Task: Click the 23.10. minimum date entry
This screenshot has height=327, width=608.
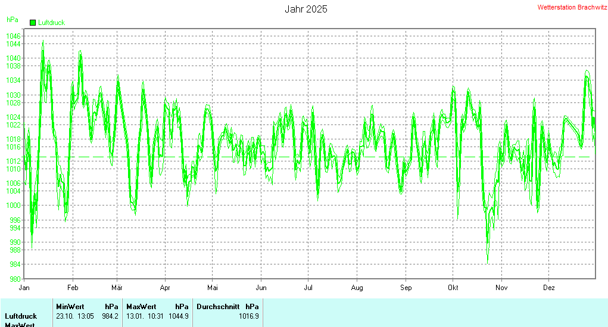Action: tap(64, 316)
